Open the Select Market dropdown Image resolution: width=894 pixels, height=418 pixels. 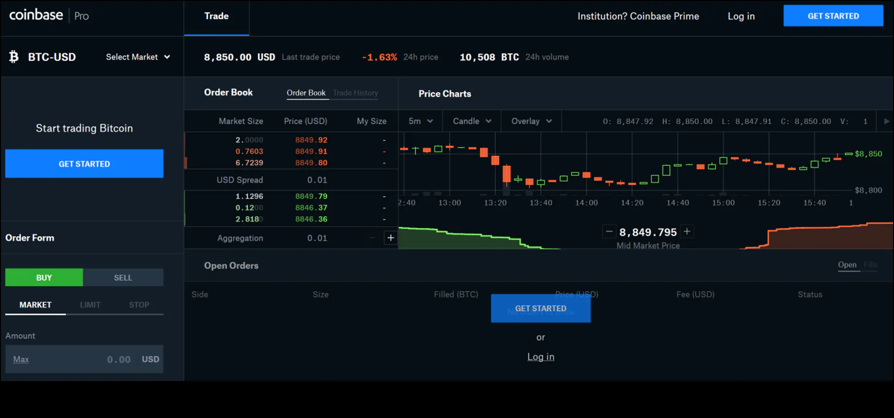point(138,57)
